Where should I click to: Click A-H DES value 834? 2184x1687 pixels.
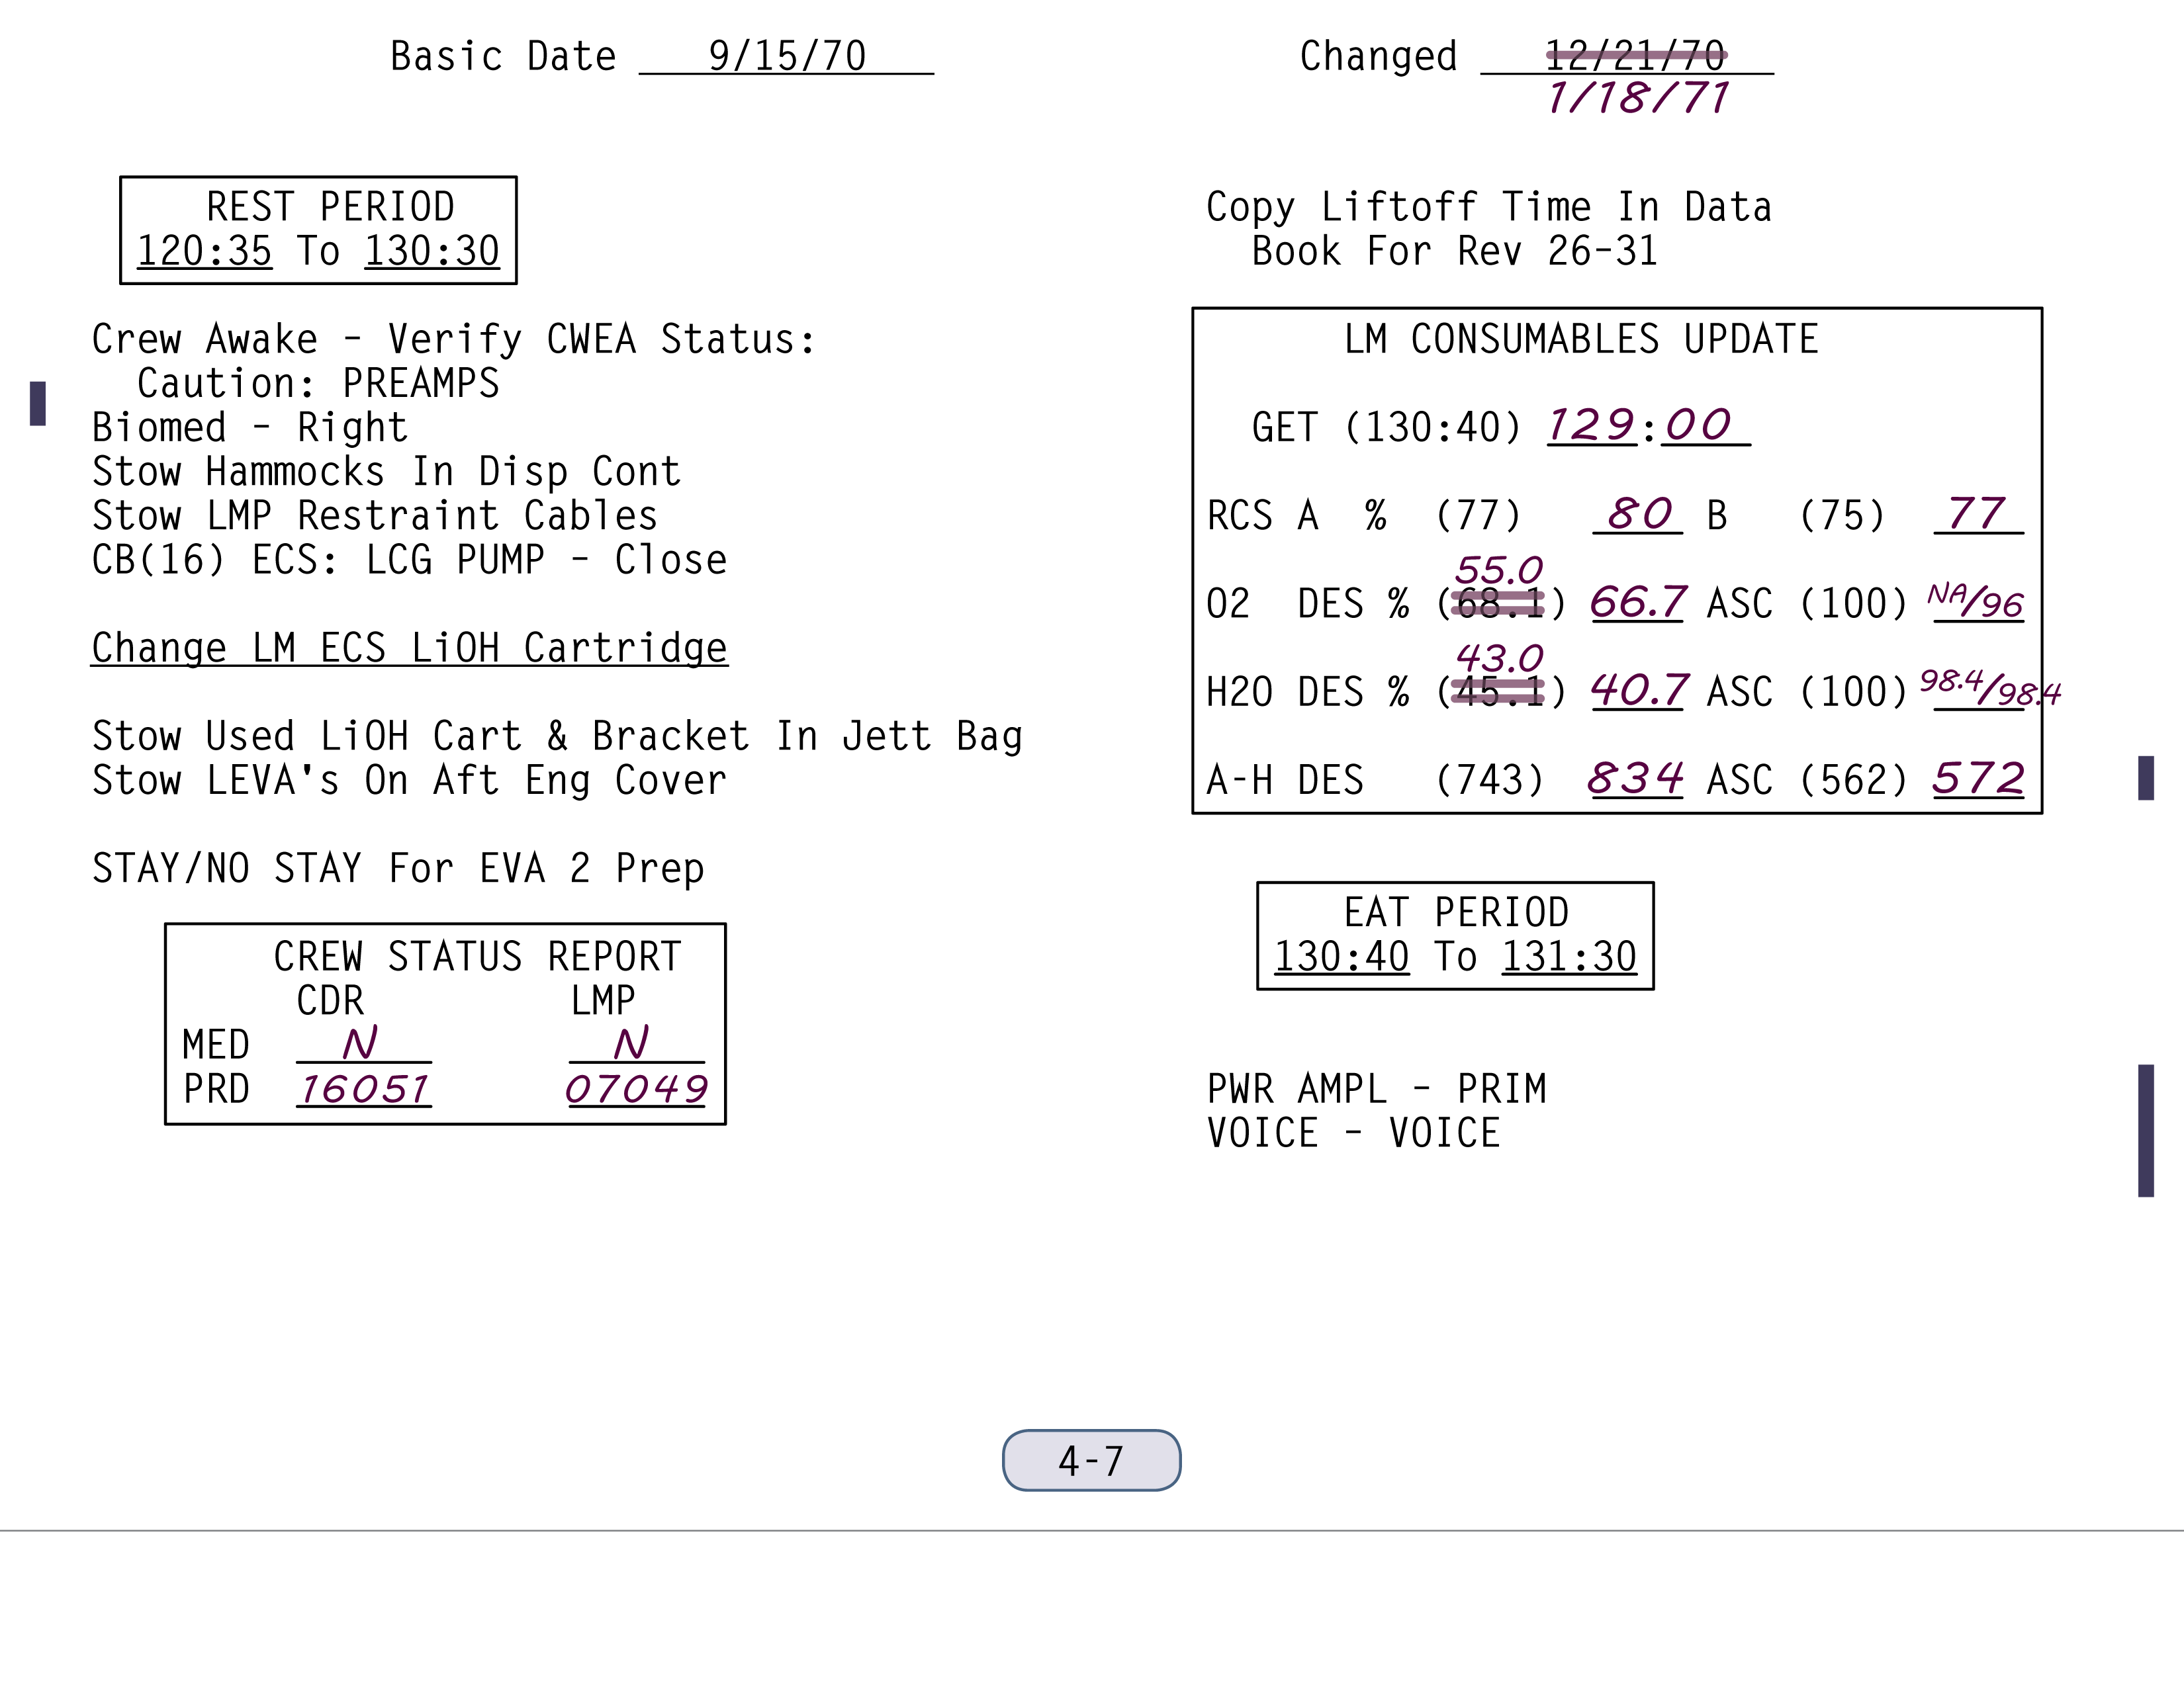coord(1636,777)
